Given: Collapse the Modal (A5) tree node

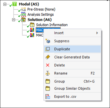Looking at the screenshot, I should (x=5, y=4).
